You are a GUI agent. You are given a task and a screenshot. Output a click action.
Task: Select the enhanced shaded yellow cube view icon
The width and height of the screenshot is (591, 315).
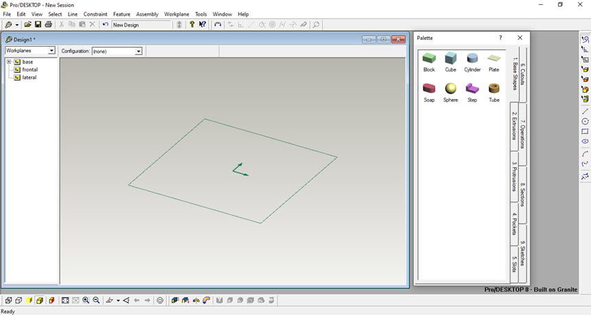pyautogui.click(x=40, y=301)
